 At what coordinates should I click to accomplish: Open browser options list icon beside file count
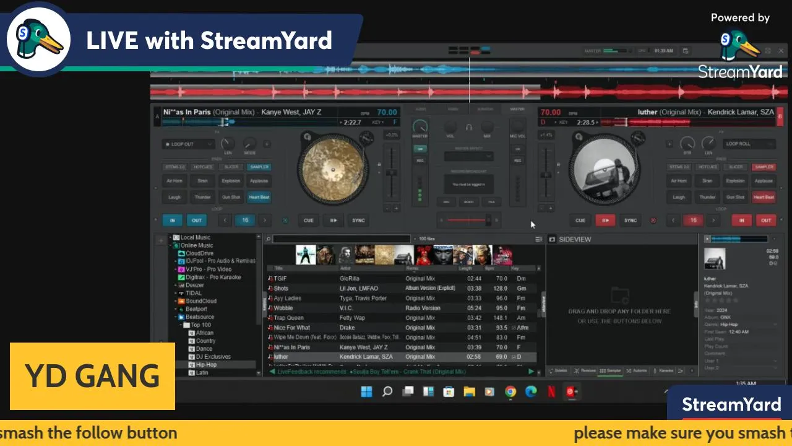click(538, 239)
